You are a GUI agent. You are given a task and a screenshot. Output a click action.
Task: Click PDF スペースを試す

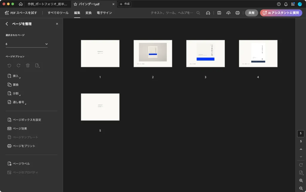21,13
